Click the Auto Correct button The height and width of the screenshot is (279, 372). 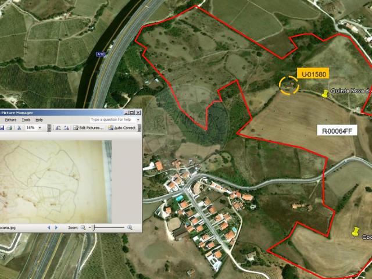tap(122, 128)
